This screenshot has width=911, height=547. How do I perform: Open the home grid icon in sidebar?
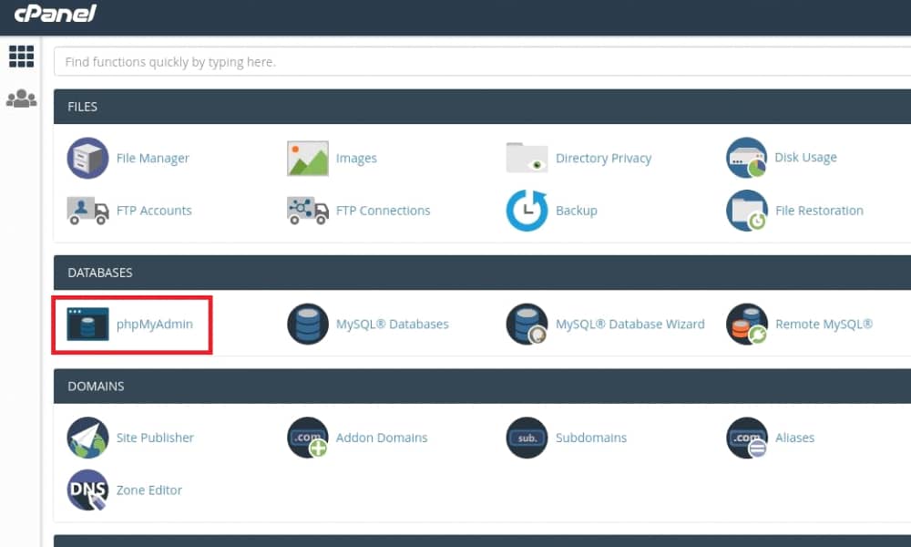22,57
